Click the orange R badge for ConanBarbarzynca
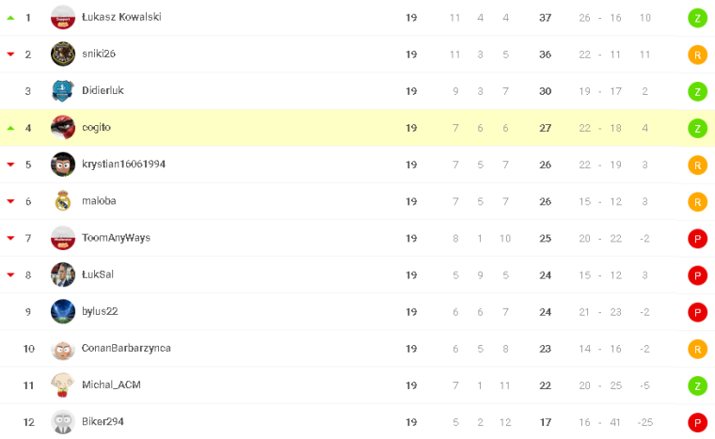Viewport: 715px width, 439px height. coord(697,349)
